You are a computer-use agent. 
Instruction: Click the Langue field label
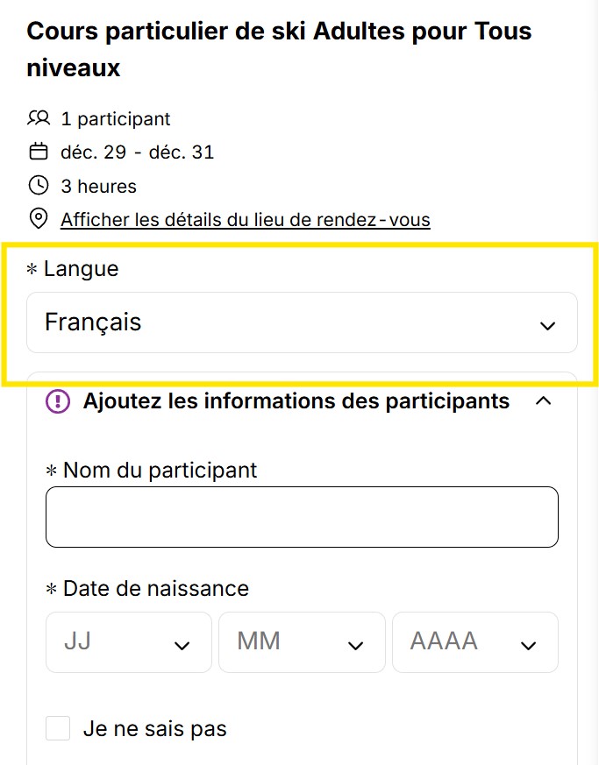79,269
